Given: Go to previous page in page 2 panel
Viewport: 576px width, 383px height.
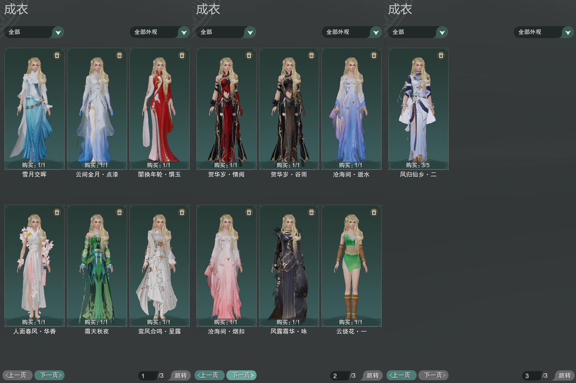Looking at the screenshot, I should (210, 375).
